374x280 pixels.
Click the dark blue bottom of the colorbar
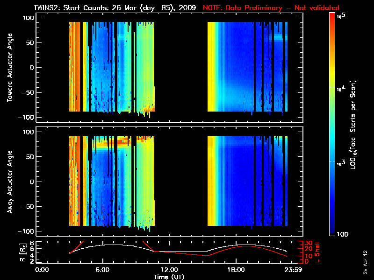(x=332, y=233)
